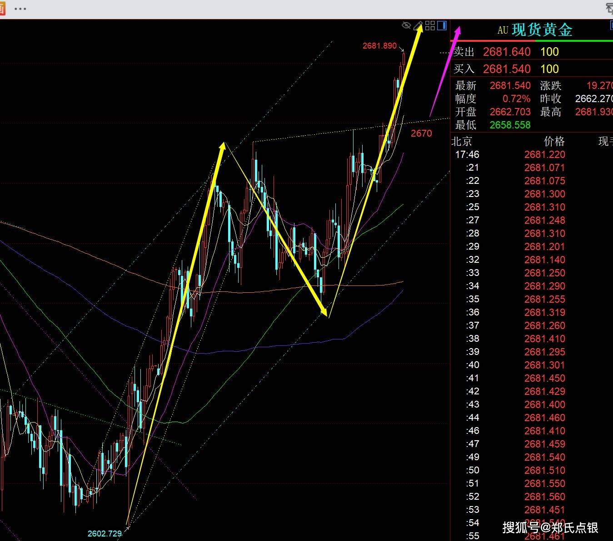Click the 幅度 value 0.72%

pyautogui.click(x=516, y=98)
